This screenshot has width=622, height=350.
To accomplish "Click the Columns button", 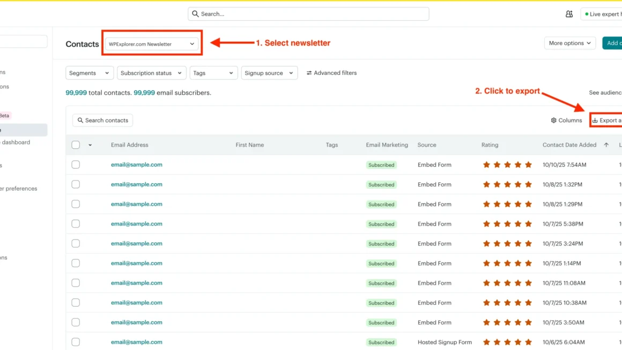I will coord(566,120).
